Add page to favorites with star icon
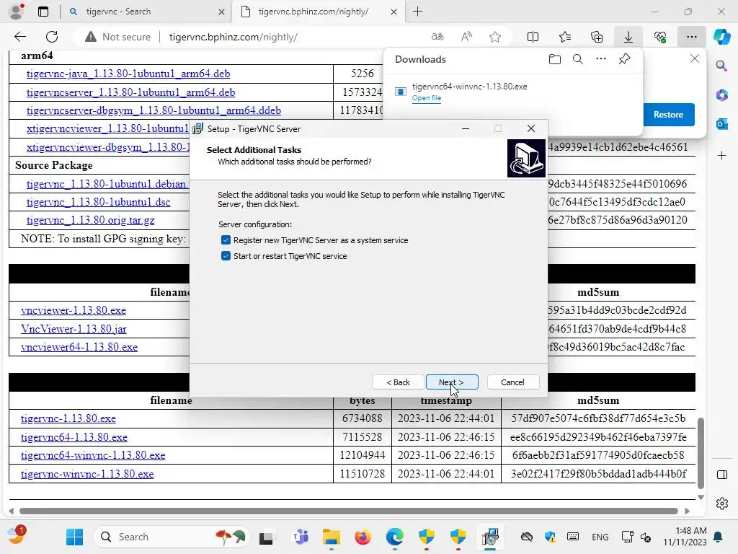 coord(494,37)
